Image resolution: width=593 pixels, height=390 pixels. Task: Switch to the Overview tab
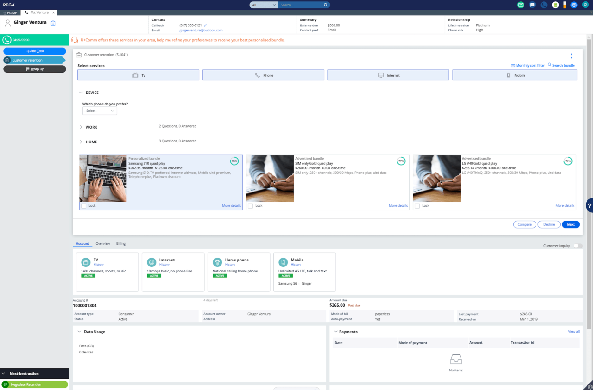pos(102,243)
